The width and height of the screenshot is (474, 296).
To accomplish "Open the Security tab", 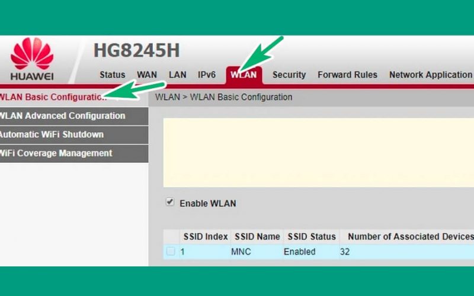I will [289, 75].
